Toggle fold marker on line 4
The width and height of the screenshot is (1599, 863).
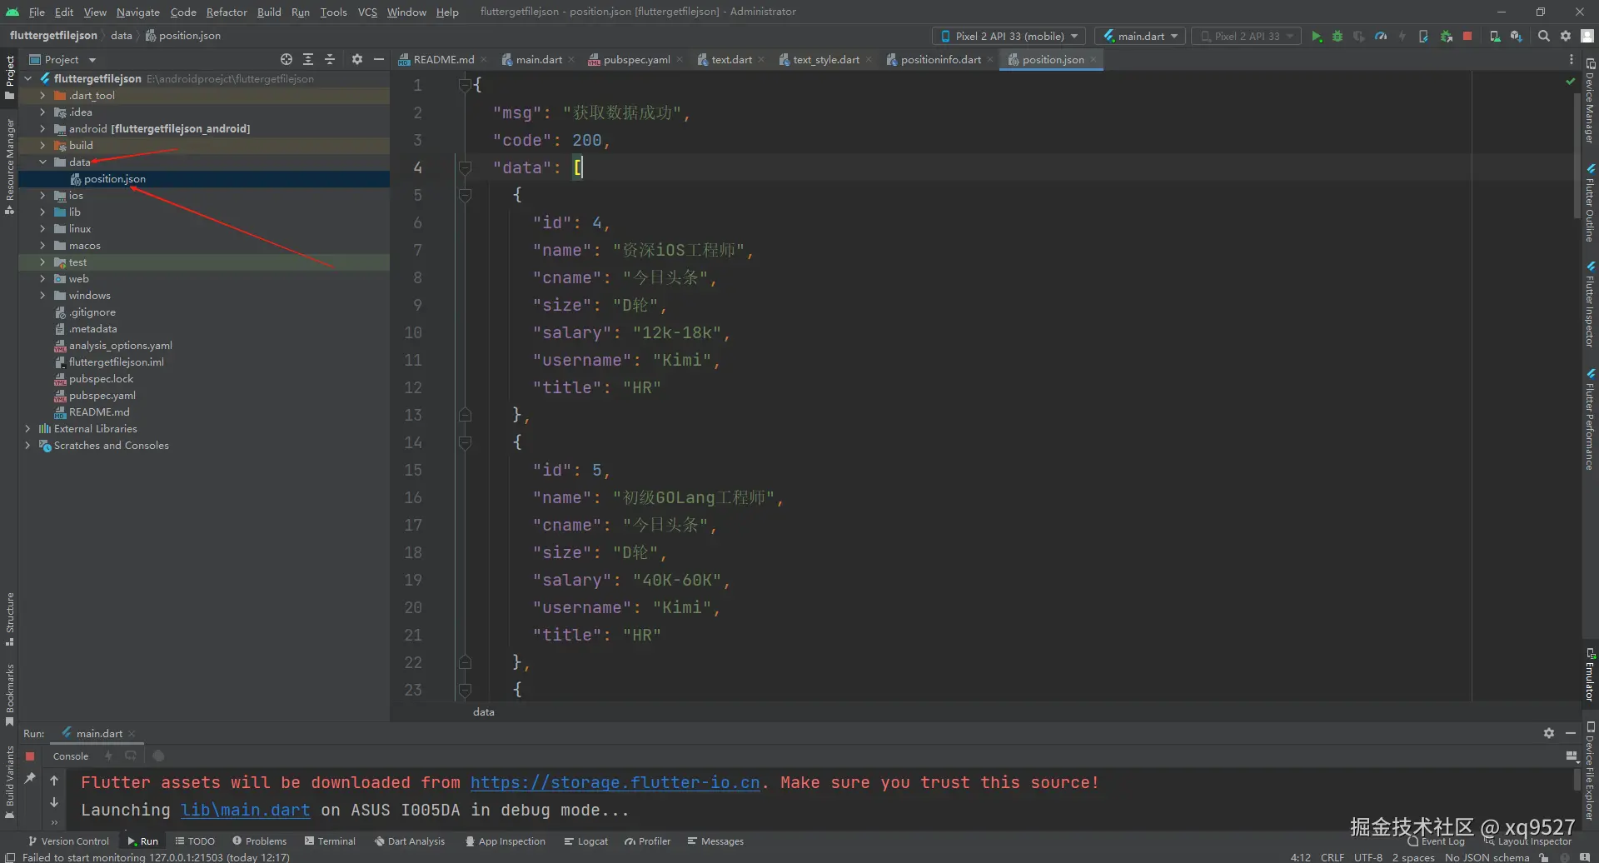pos(466,168)
